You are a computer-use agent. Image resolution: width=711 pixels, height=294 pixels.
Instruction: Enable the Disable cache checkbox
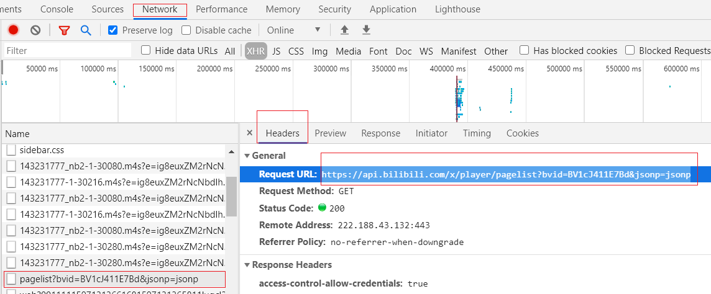(x=186, y=30)
